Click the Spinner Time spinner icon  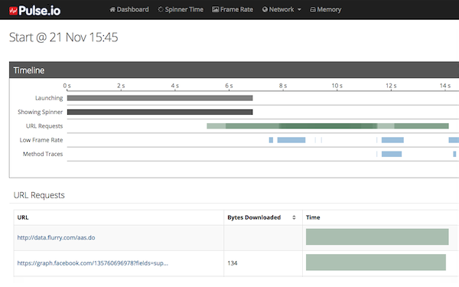tap(161, 10)
